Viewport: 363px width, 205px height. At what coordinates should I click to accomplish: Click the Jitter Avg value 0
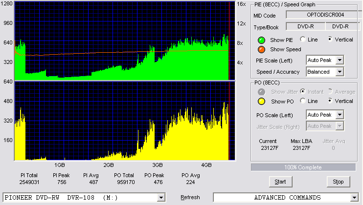tap(333, 148)
